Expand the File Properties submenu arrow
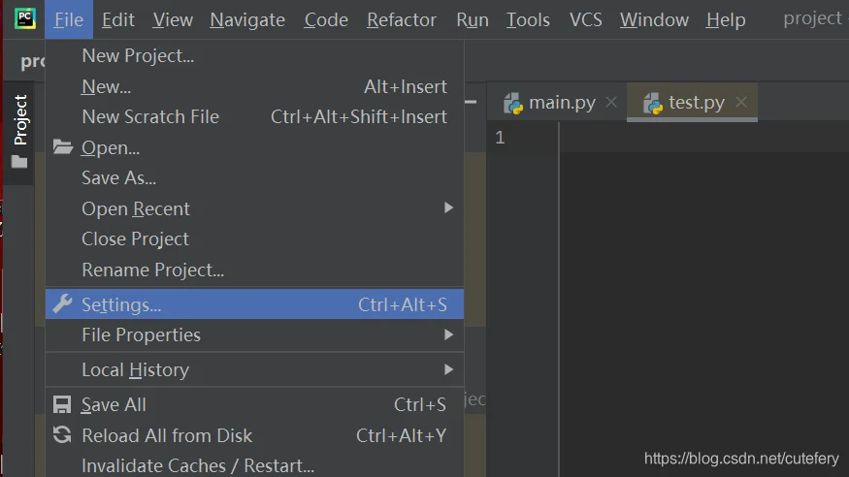Screen dimensions: 849x477 [448, 334]
